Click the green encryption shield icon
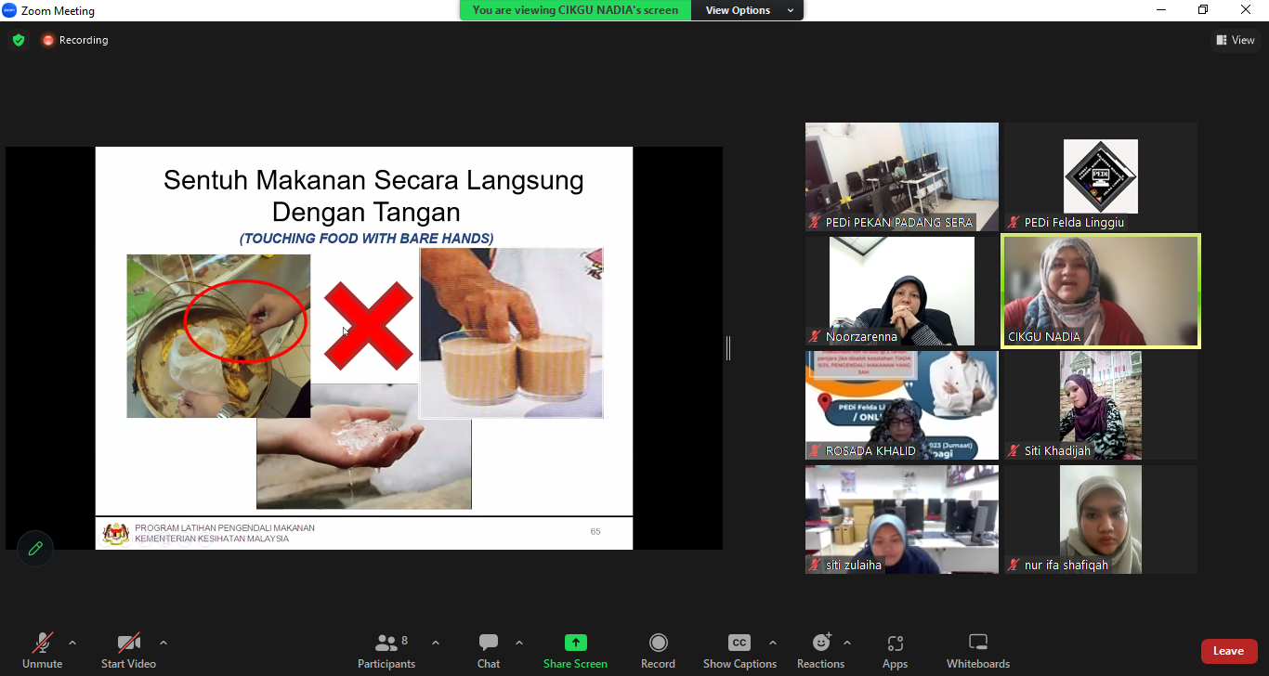Viewport: 1269px width, 676px height. click(x=19, y=40)
